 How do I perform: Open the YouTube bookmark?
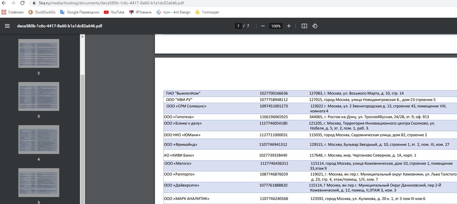[x=114, y=12]
